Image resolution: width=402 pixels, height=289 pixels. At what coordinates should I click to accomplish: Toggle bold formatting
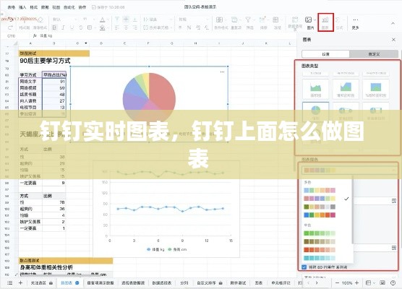pos(54,27)
